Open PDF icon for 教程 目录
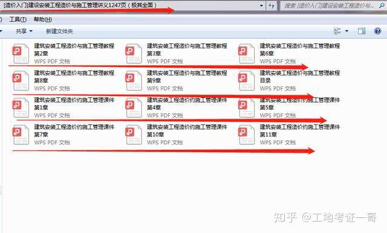 246,80
